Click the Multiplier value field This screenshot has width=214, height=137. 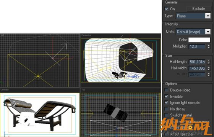click(x=197, y=46)
